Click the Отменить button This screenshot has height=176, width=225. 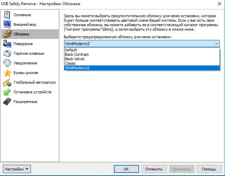click(x=154, y=169)
